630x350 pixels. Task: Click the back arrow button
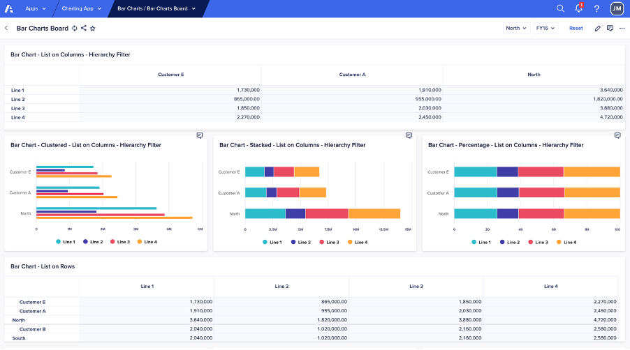pos(6,29)
